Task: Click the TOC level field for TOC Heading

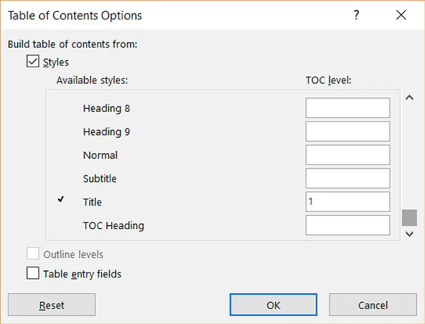Action: tap(348, 225)
